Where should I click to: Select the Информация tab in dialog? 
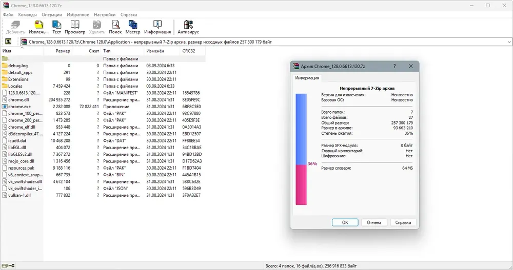(x=307, y=78)
